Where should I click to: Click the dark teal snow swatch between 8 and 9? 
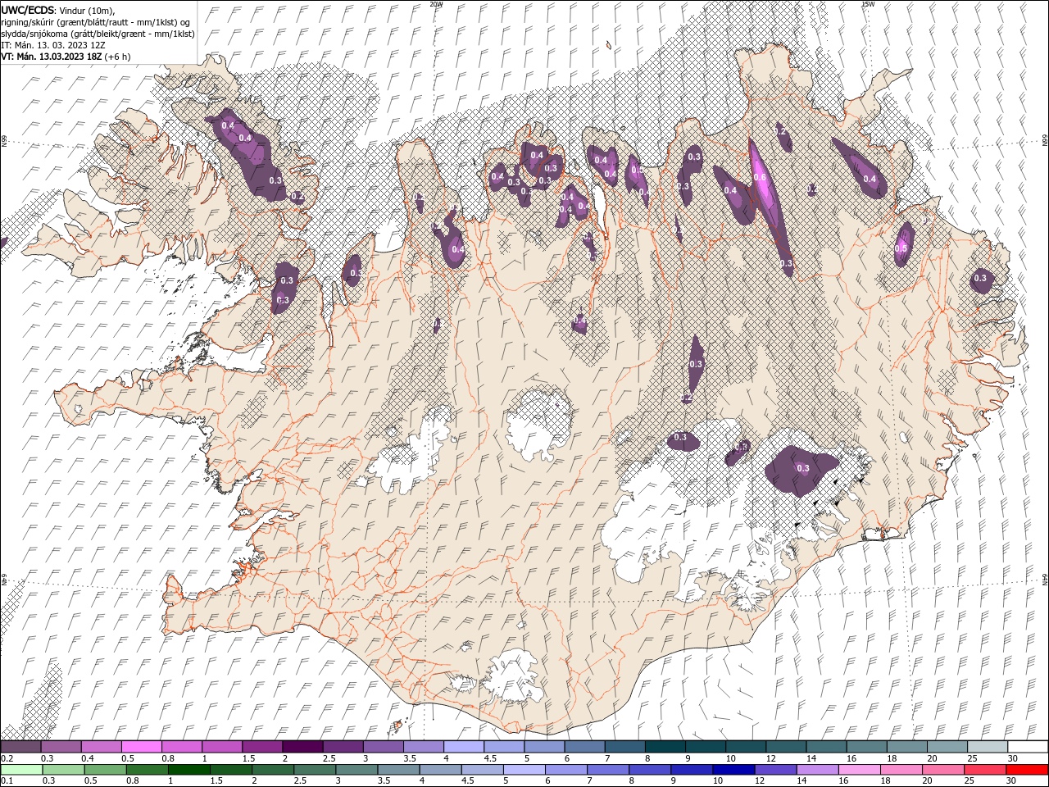coord(665,747)
